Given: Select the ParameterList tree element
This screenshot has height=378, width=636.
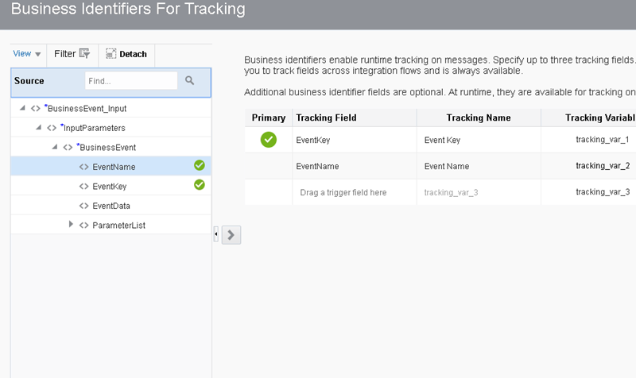Looking at the screenshot, I should [x=118, y=226].
